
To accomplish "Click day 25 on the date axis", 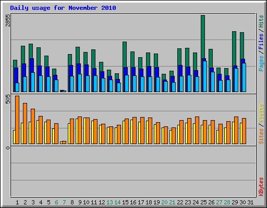I will click(x=203, y=202).
